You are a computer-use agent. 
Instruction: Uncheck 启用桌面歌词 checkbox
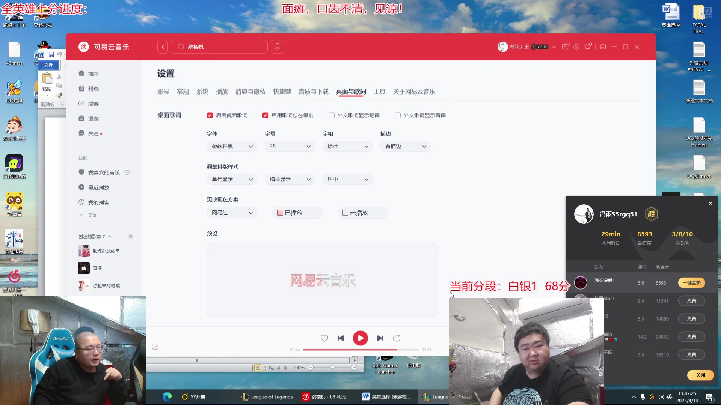click(x=210, y=115)
